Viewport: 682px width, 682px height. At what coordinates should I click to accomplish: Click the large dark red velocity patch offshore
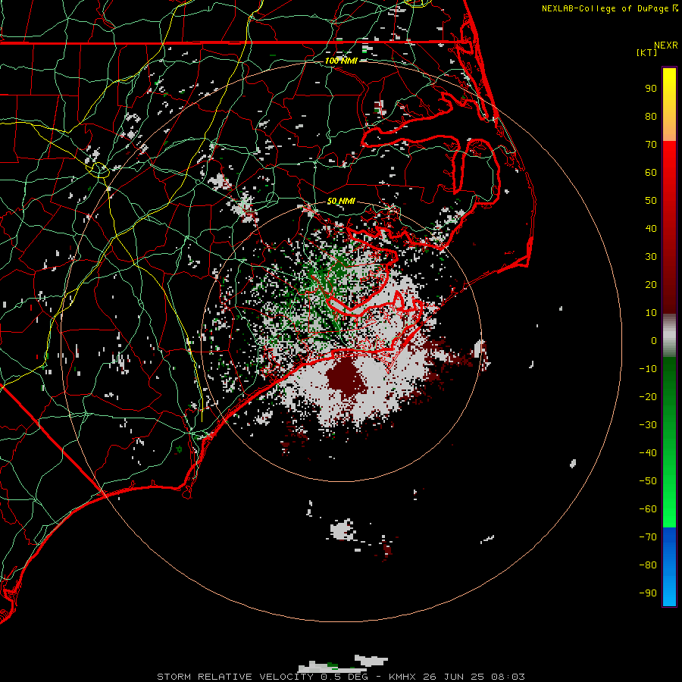click(x=346, y=377)
